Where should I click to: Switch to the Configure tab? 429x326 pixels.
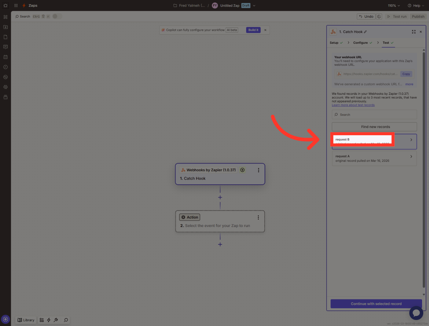point(363,43)
